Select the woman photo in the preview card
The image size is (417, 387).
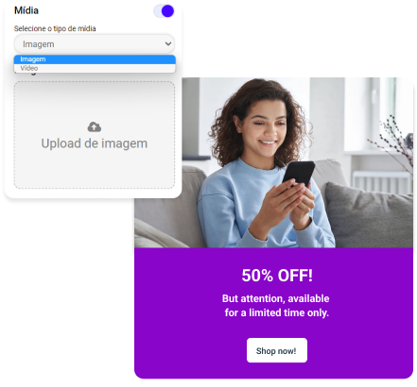pos(273,162)
